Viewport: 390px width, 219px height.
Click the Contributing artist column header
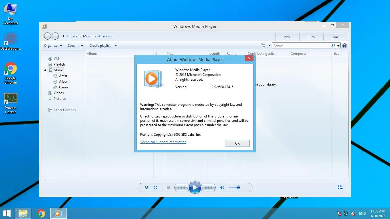pos(262,54)
